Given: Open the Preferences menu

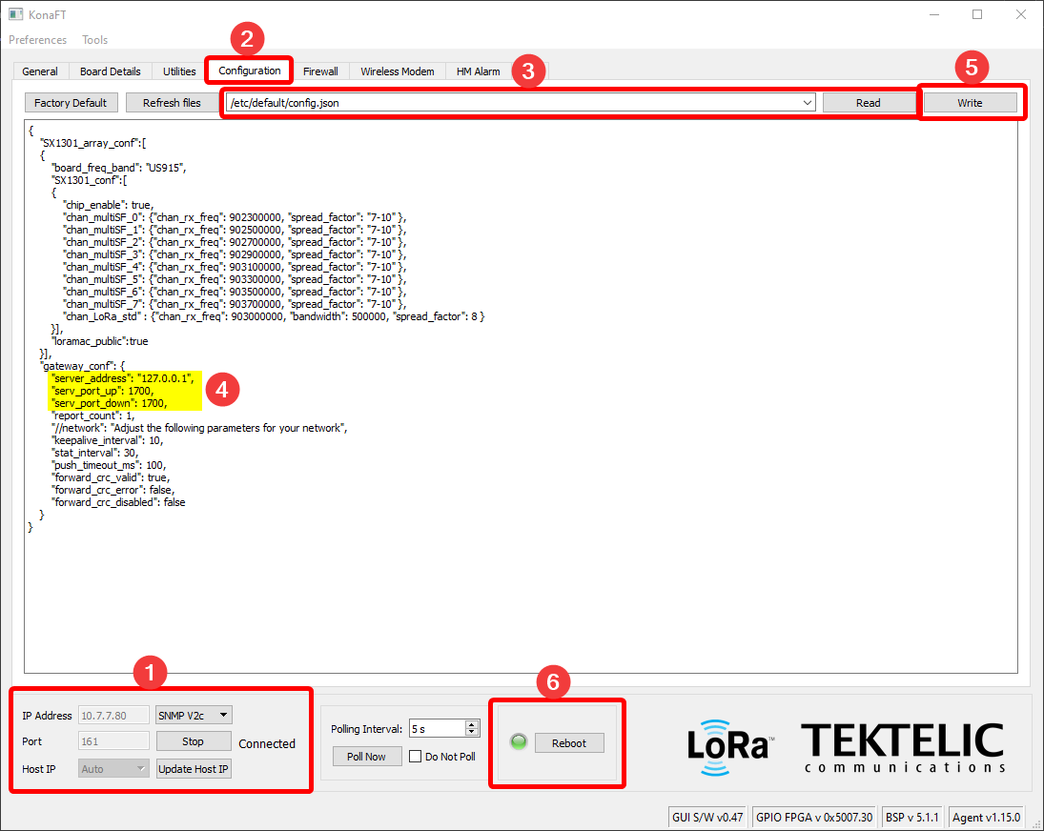Looking at the screenshot, I should click(37, 40).
